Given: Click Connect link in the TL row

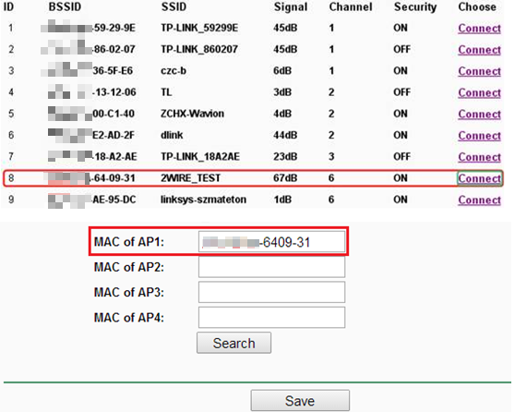Looking at the screenshot, I should tap(479, 92).
